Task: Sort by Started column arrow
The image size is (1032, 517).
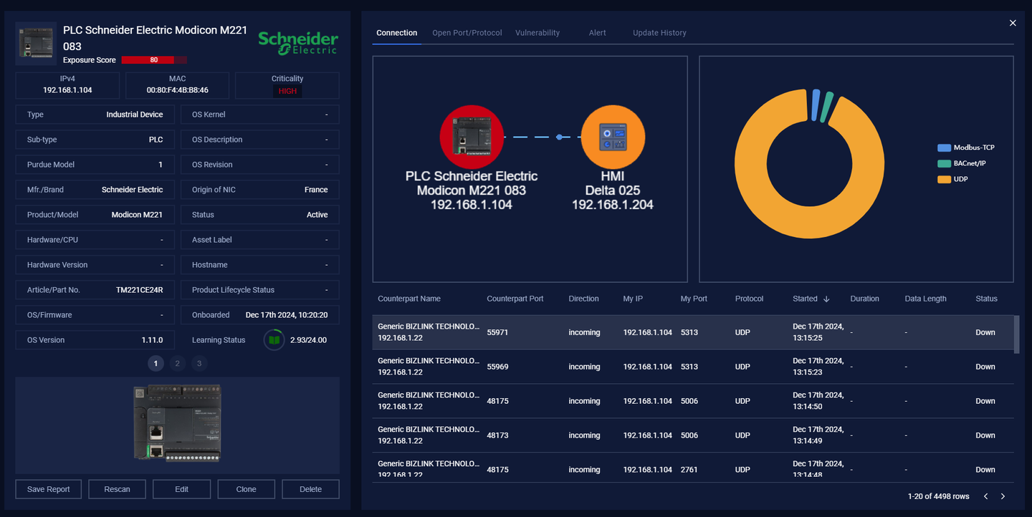Action: pos(826,299)
